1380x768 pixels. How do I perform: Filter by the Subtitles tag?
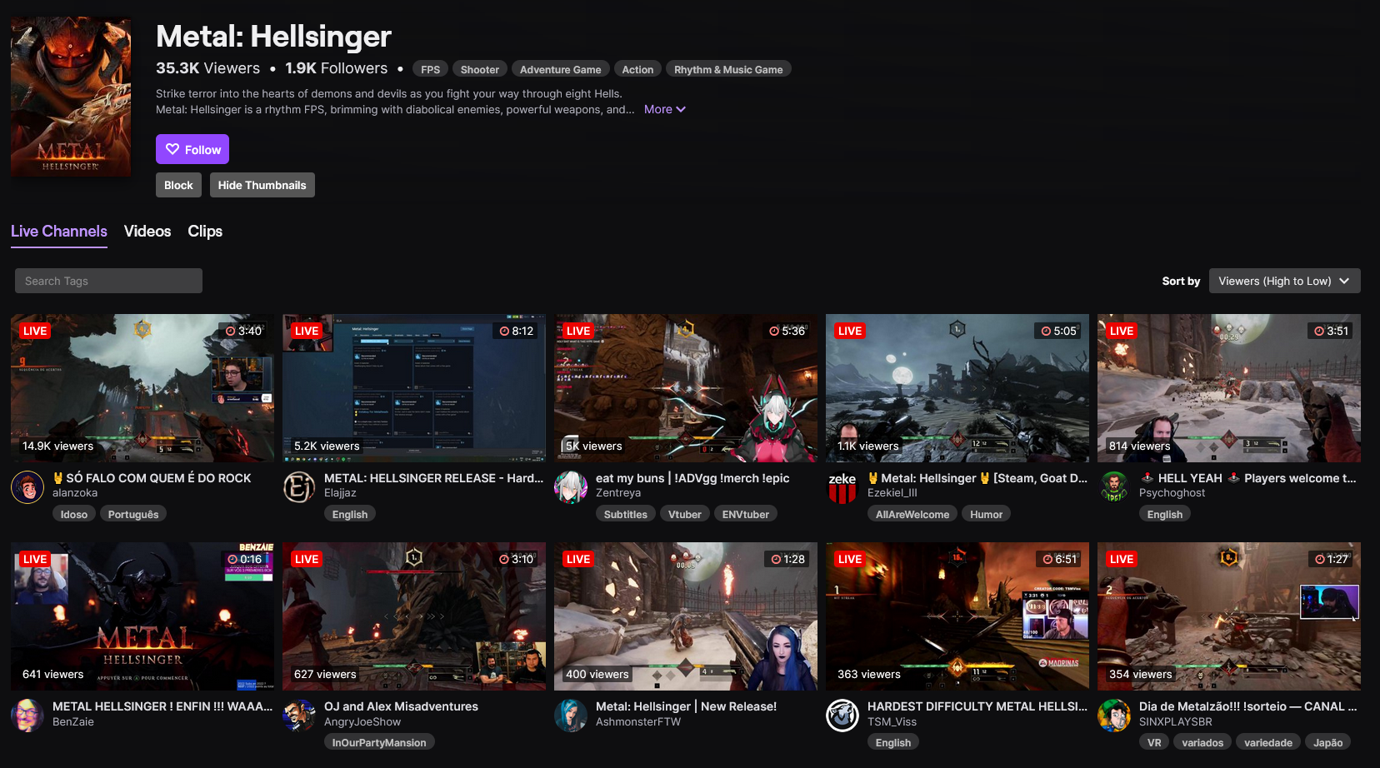pyautogui.click(x=626, y=514)
